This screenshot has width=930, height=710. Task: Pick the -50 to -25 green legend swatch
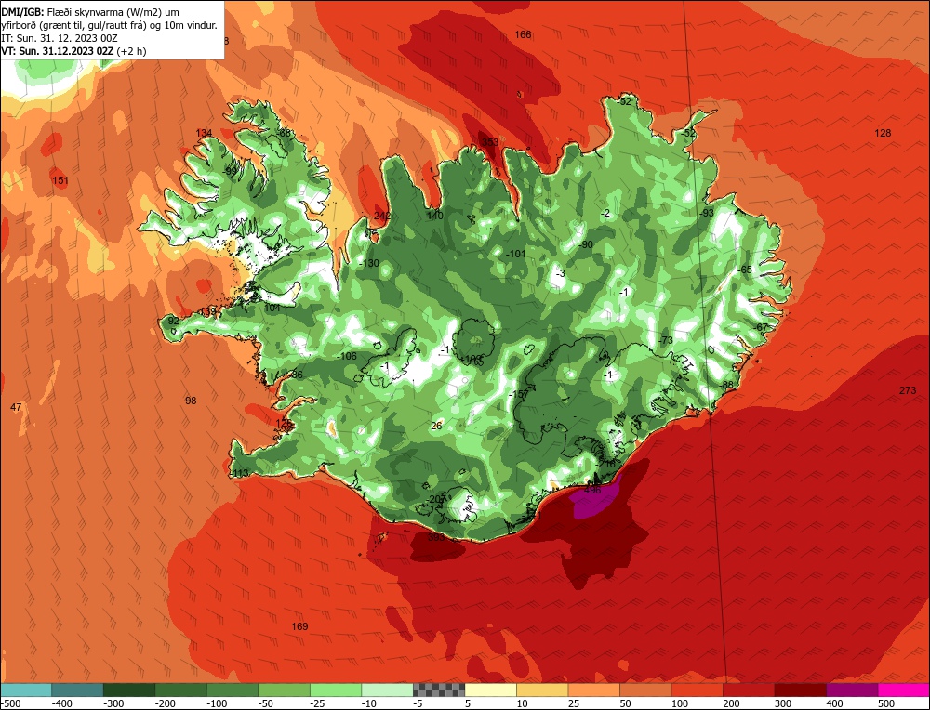(x=284, y=690)
